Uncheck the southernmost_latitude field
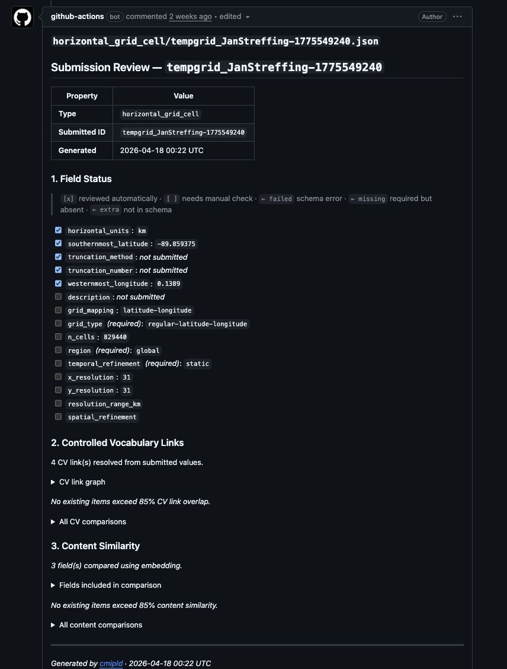Image resolution: width=507 pixels, height=669 pixels. tap(58, 243)
